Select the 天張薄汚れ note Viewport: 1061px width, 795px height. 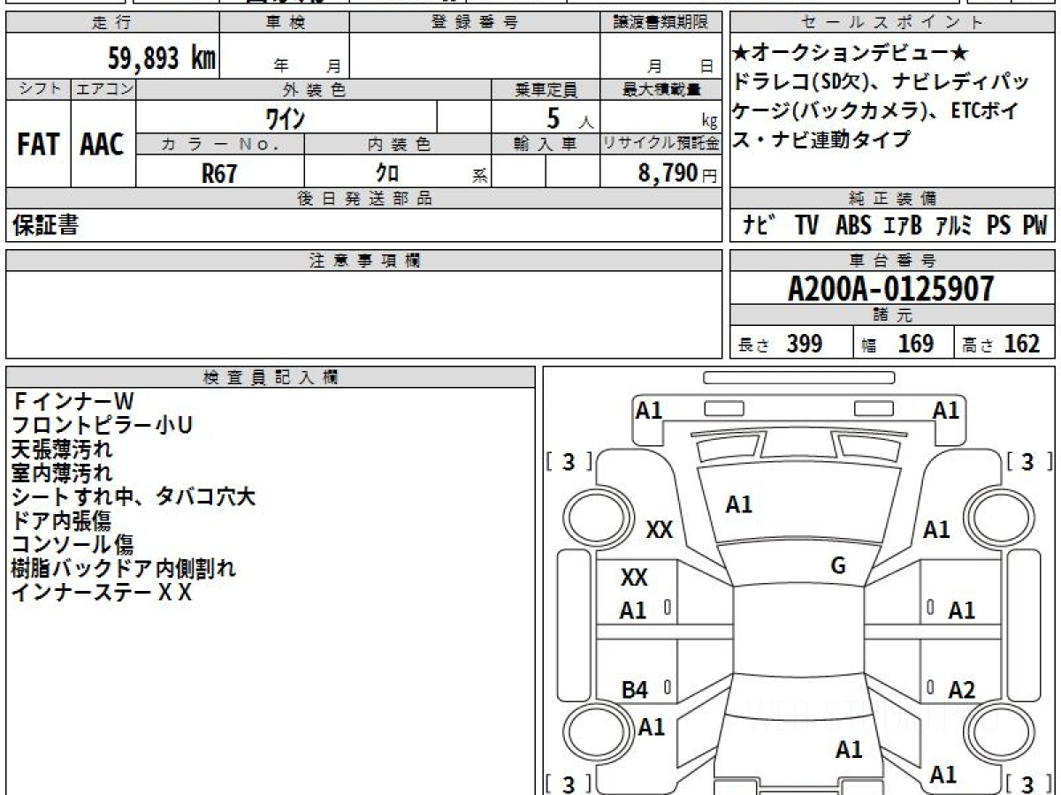click(62, 450)
